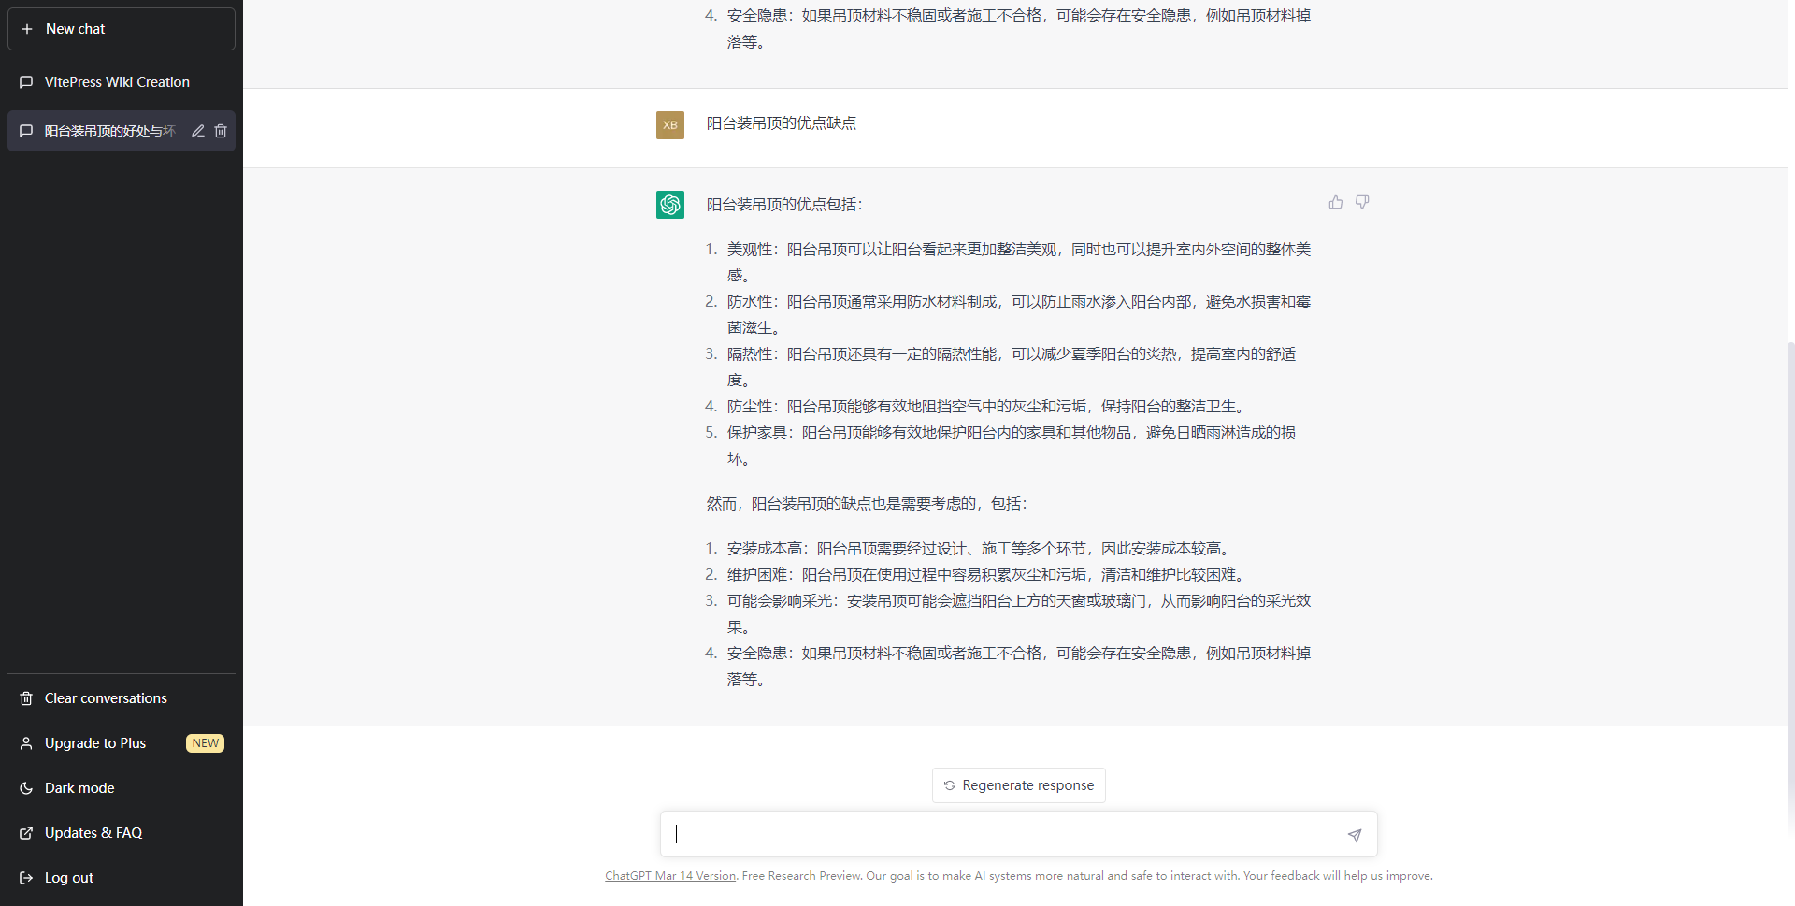Click the thumbs down feedback icon
The height and width of the screenshot is (906, 1795).
pyautogui.click(x=1362, y=202)
